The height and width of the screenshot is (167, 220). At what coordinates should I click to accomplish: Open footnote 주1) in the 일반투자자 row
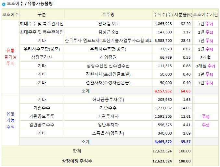click(x=206, y=125)
